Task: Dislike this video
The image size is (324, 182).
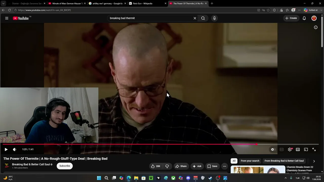Action: point(167,166)
